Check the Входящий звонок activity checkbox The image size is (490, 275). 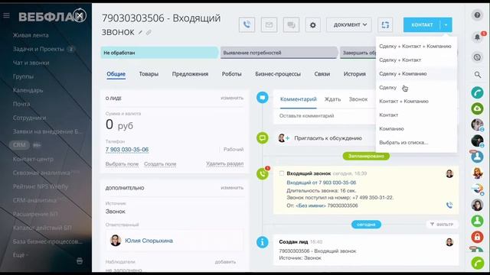[282, 173]
